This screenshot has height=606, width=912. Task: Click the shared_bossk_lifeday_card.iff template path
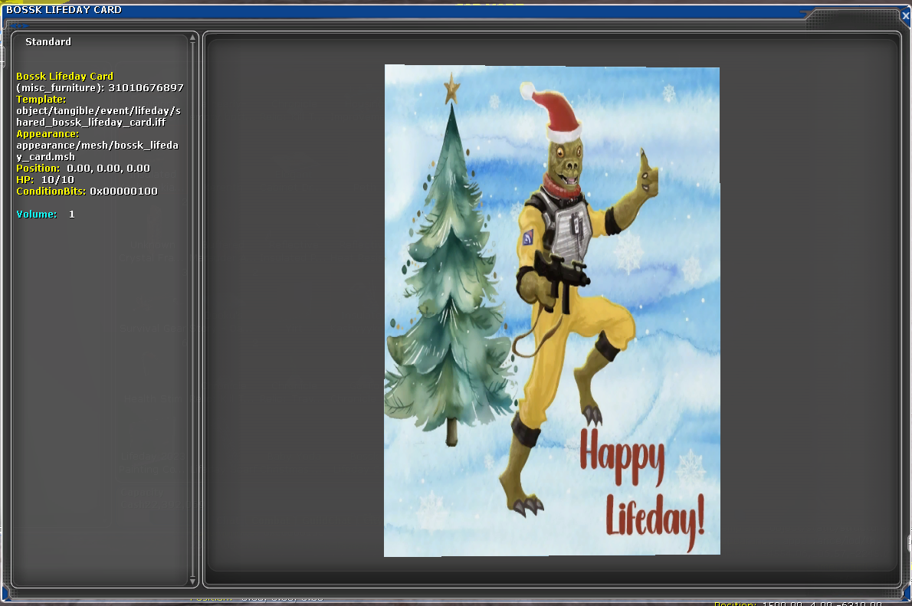(x=98, y=116)
